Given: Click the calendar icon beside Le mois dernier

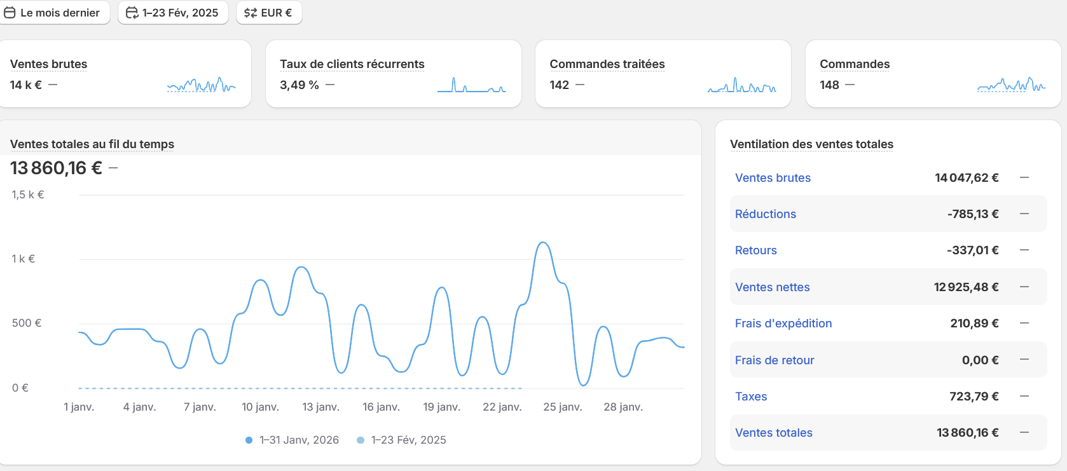Looking at the screenshot, I should pos(10,13).
